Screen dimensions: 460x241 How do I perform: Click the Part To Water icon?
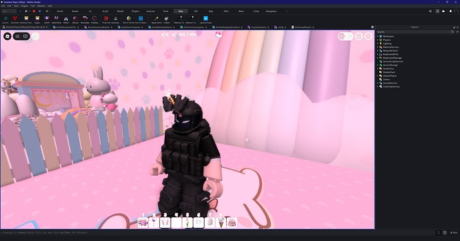[141, 19]
